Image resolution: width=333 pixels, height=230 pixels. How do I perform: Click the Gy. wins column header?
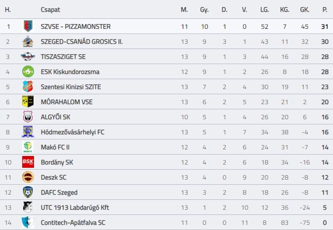205,10
